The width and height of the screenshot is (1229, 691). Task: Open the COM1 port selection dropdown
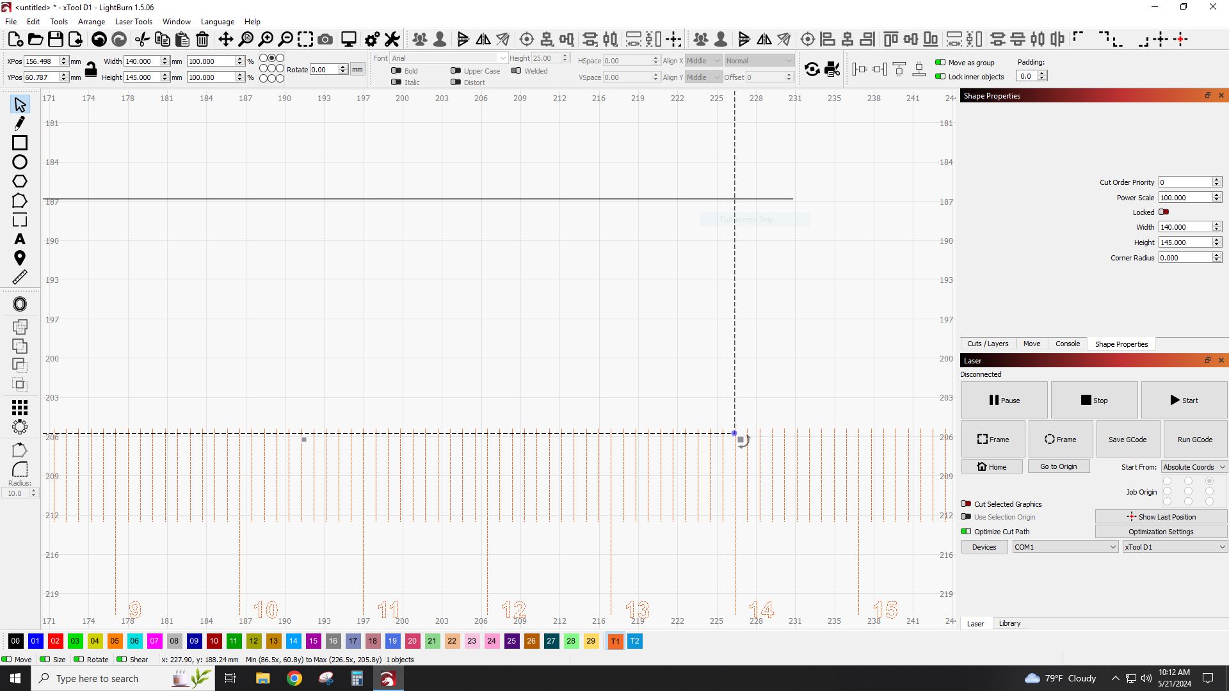(1064, 546)
